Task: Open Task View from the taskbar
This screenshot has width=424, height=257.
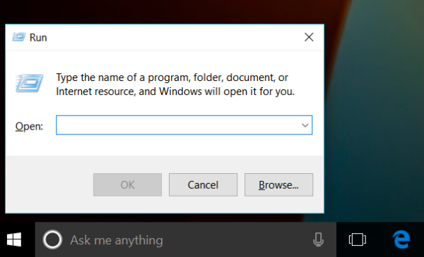Action: (357, 239)
